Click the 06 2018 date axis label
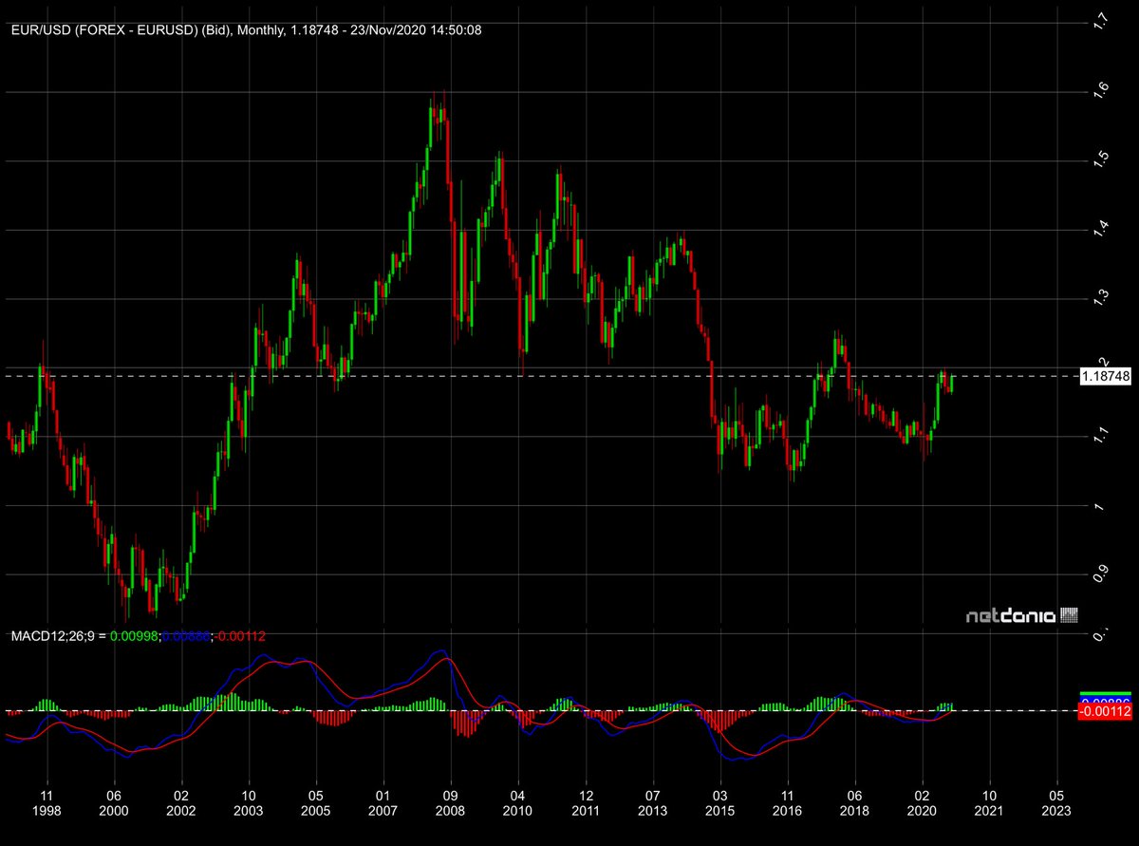This screenshot has width=1139, height=846. click(855, 803)
